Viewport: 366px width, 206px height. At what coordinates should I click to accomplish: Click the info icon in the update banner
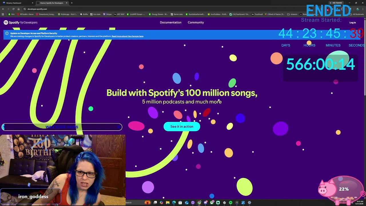click(7, 33)
